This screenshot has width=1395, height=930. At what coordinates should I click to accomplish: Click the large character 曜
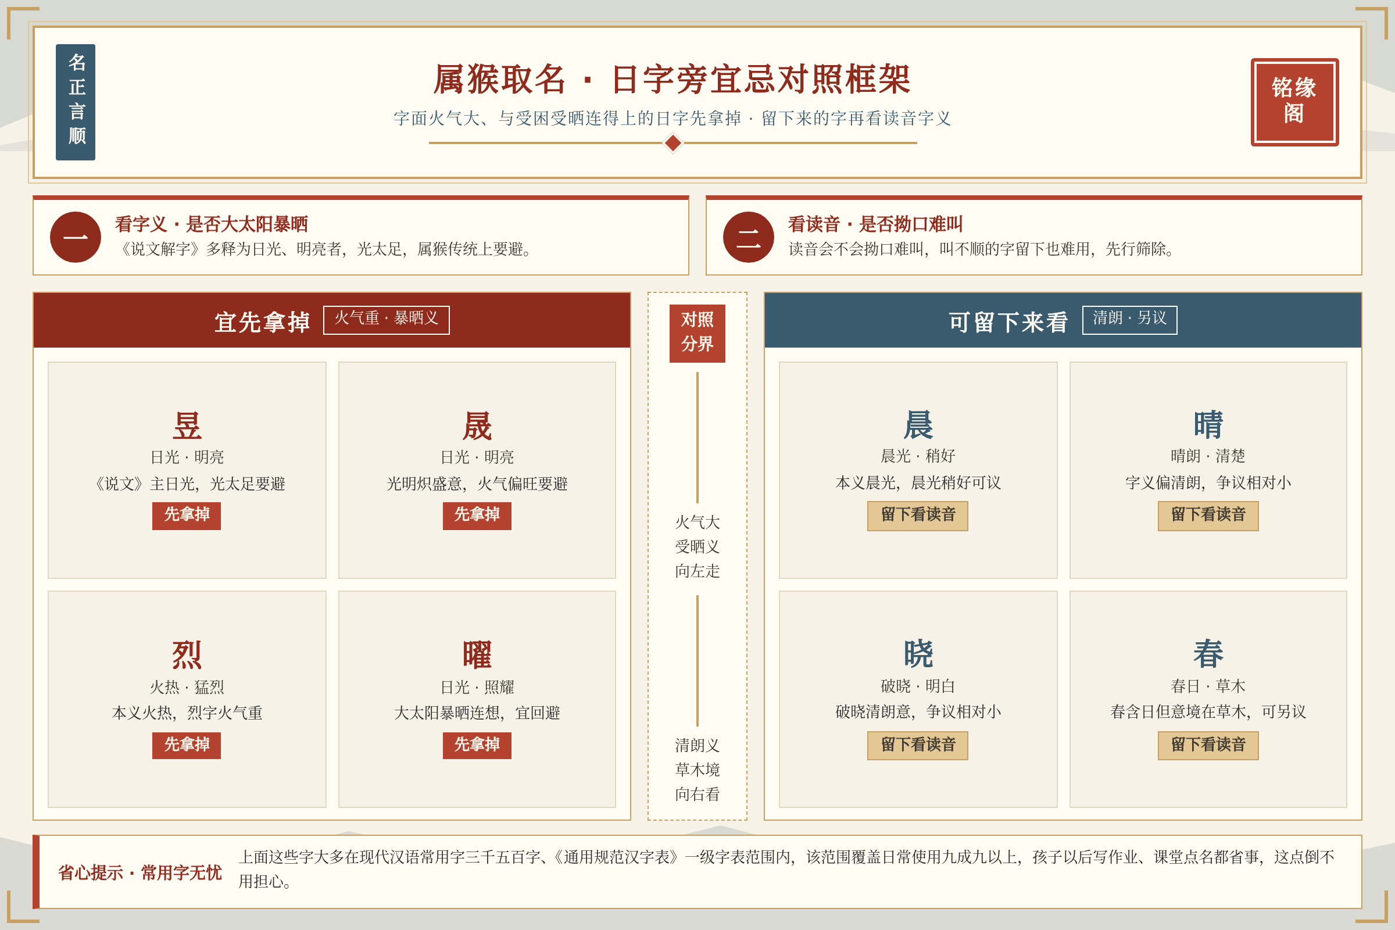pos(477,655)
